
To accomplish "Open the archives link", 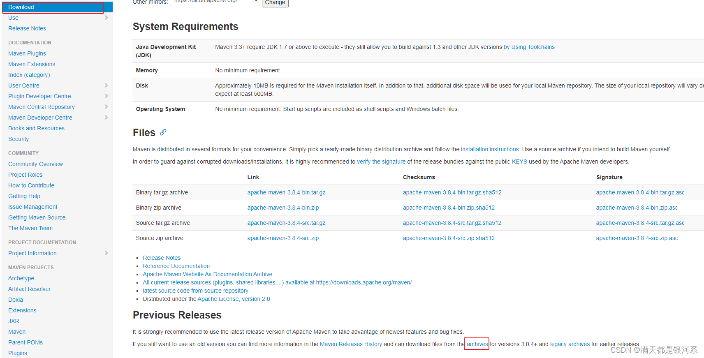I will [x=477, y=344].
